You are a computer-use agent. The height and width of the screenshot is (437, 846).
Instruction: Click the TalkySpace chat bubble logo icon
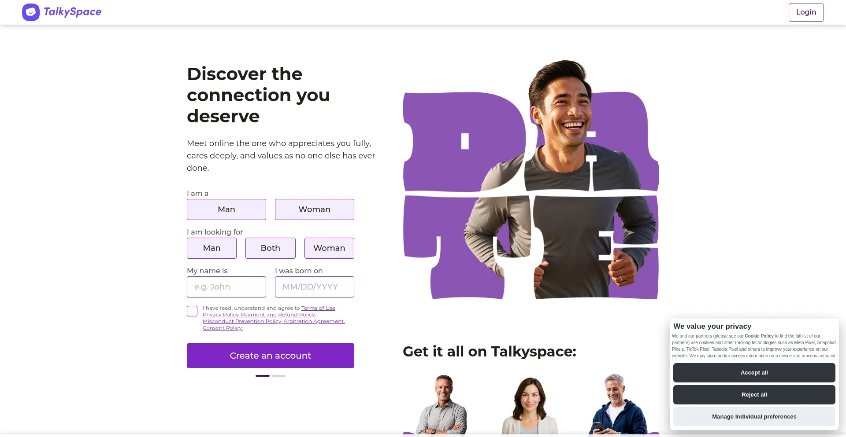point(31,12)
